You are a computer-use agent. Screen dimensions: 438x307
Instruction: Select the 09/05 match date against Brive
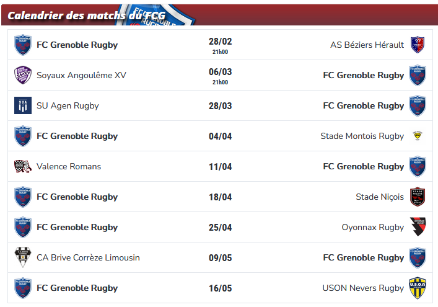220,258
